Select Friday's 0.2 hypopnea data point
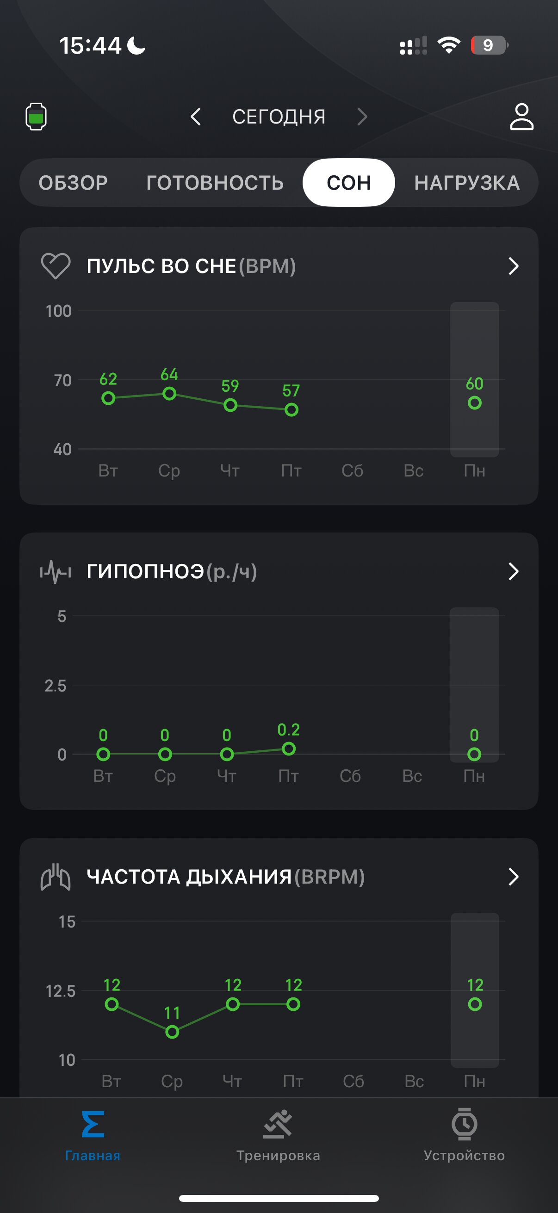Image resolution: width=558 pixels, height=1213 pixels. (289, 749)
